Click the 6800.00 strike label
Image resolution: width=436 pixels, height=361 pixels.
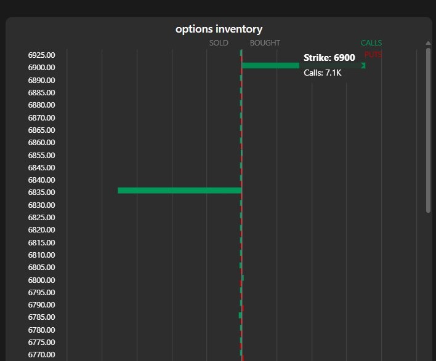[x=42, y=280]
